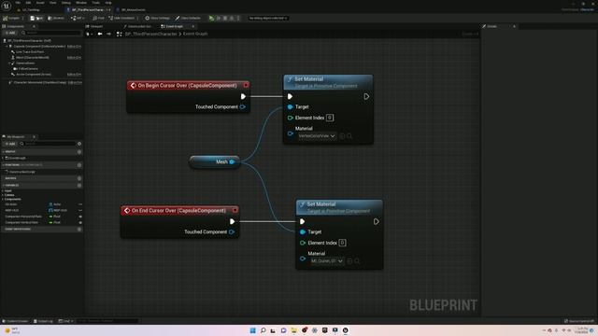Click the Save icon in toolbar
The height and width of the screenshot is (336, 598).
point(33,18)
